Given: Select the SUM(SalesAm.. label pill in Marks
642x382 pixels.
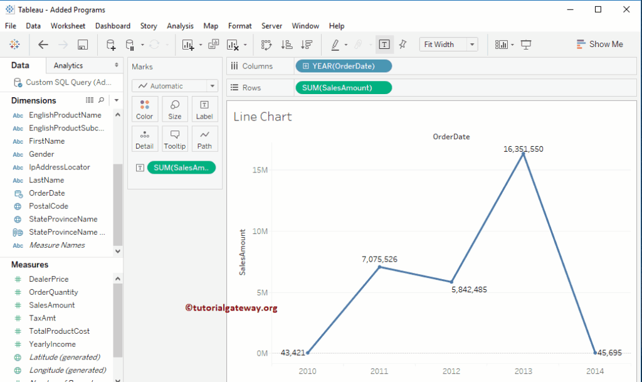Looking at the screenshot, I should [181, 167].
